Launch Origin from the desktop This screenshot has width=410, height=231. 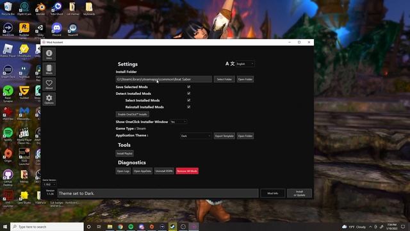8,155
